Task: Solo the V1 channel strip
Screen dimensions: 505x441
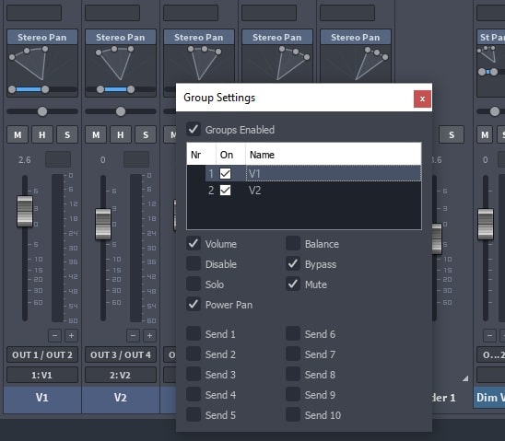Action: pyautogui.click(x=67, y=134)
